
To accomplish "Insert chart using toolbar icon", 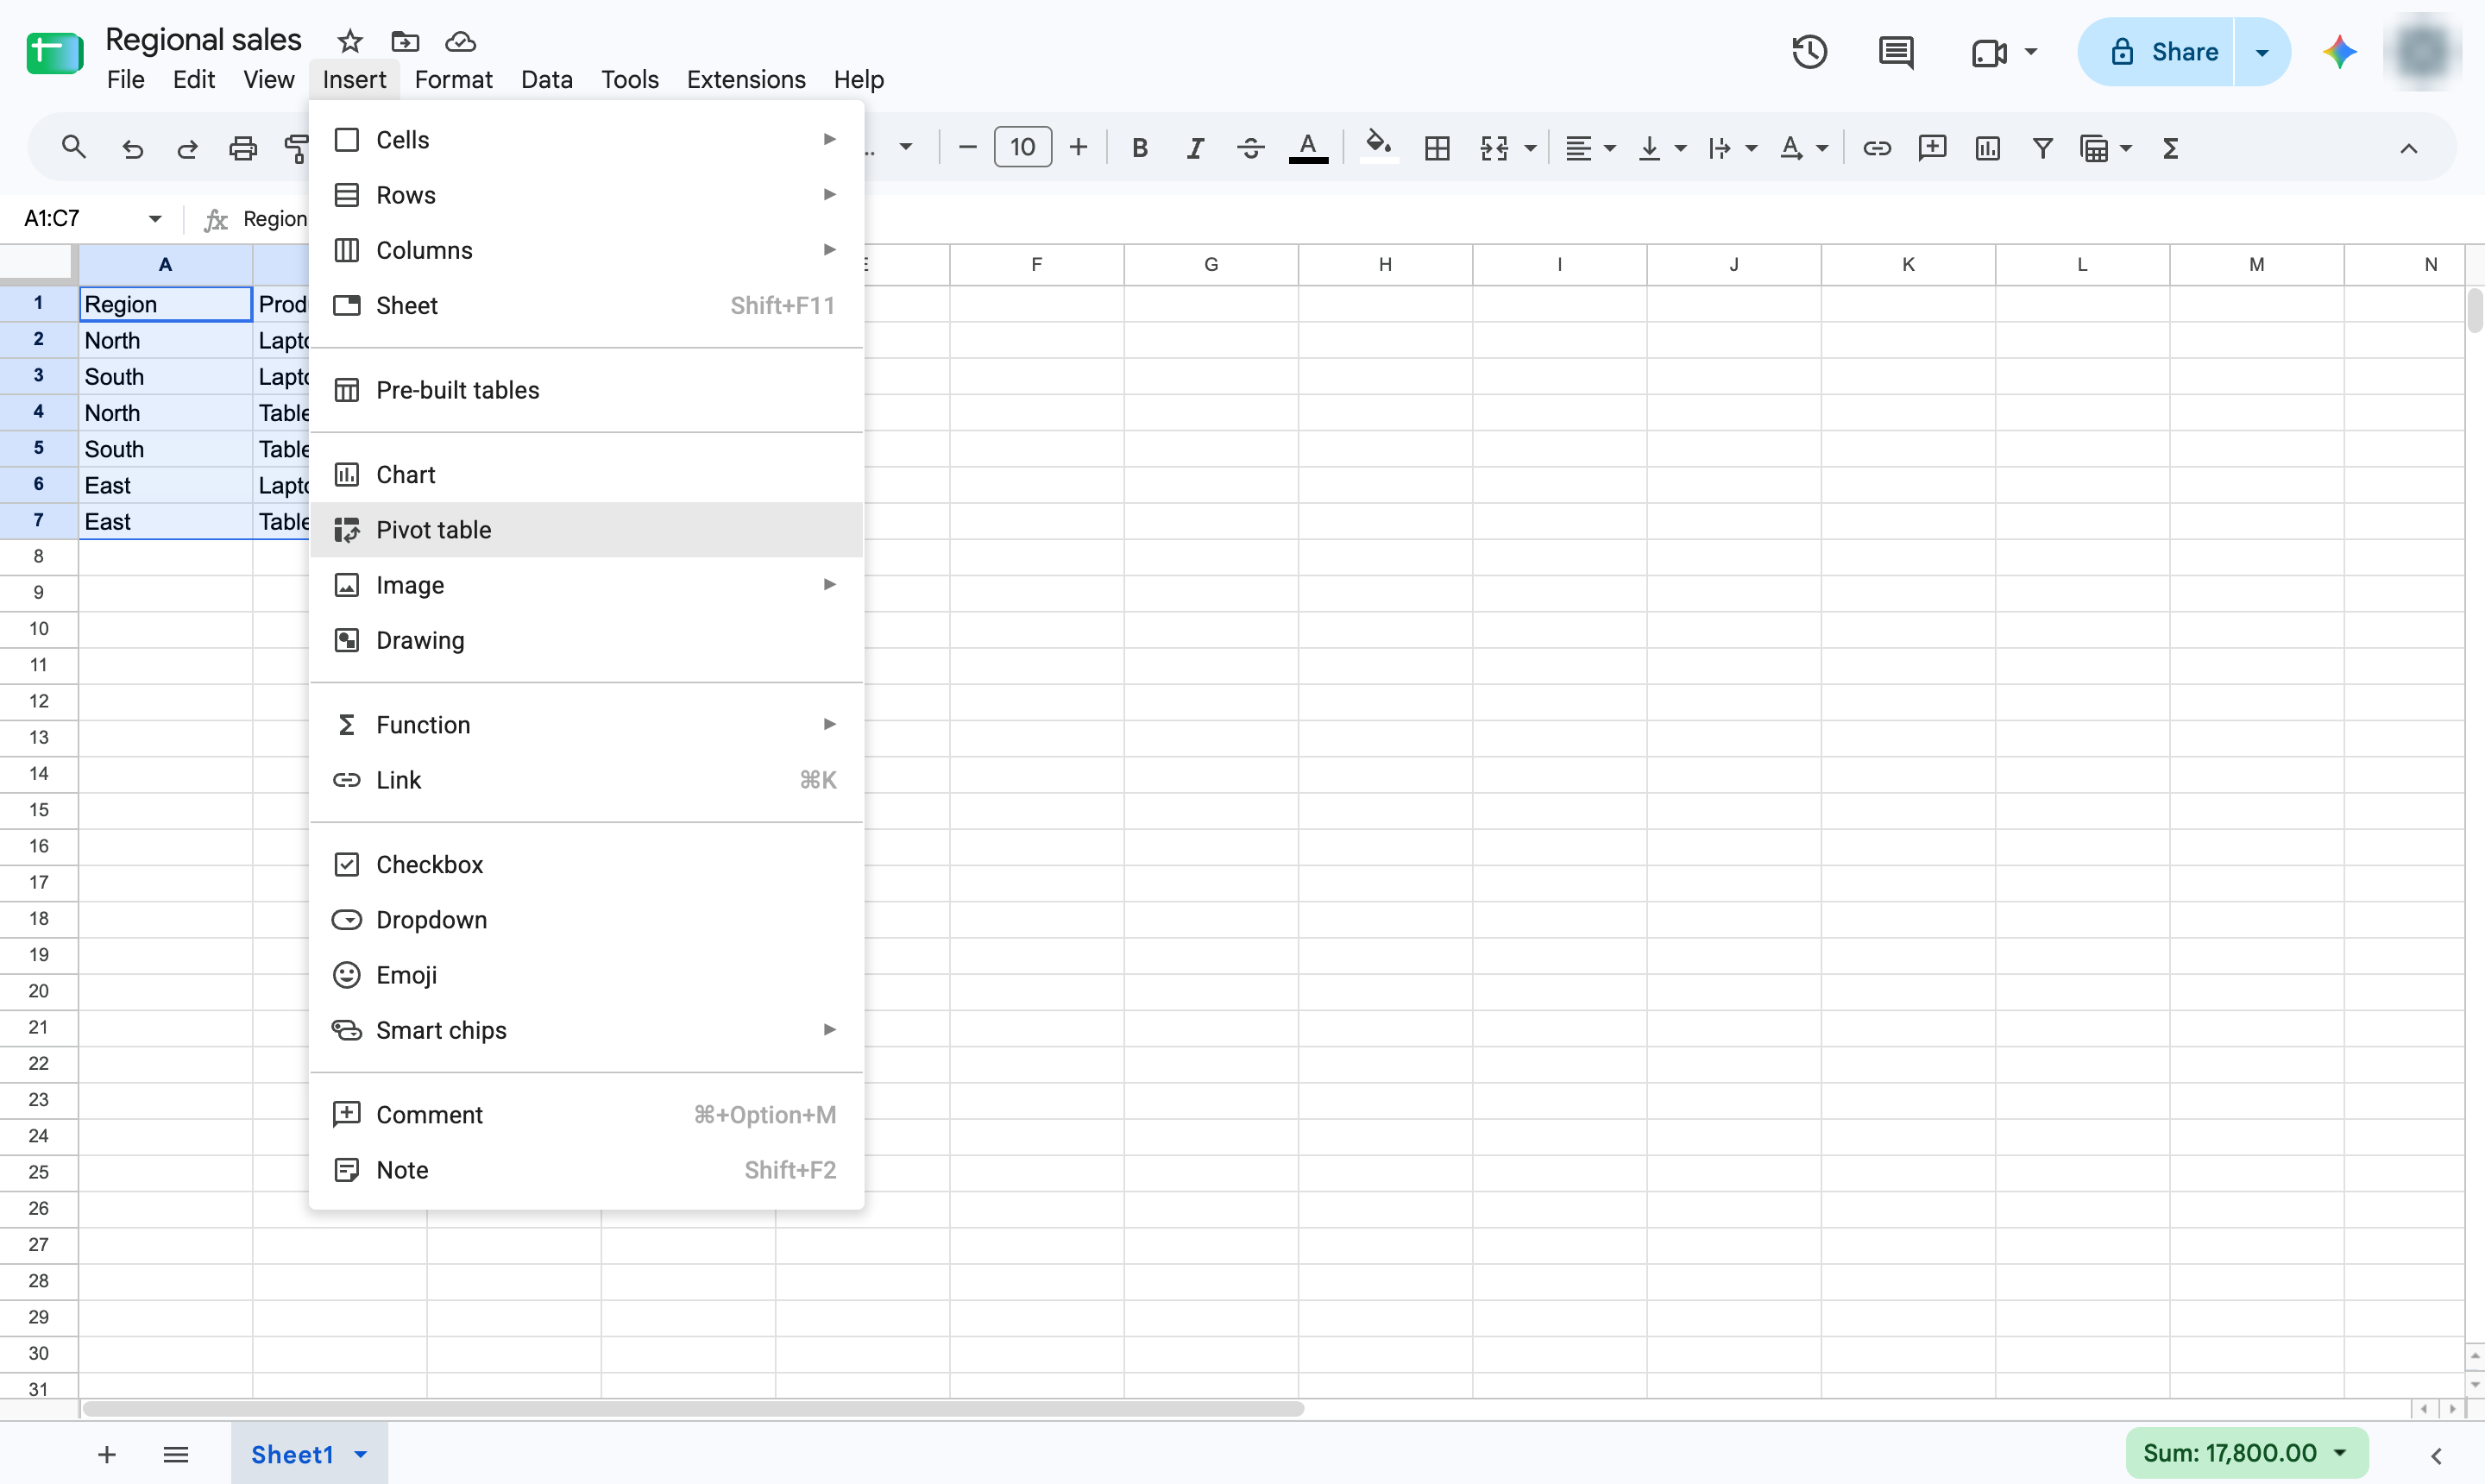I will pos(1987,148).
